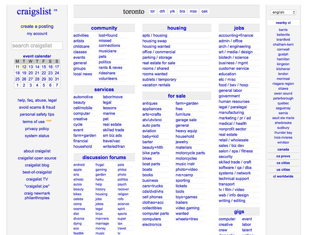The height and width of the screenshot is (235, 314).
Task: Check the system status link
Action: click(37, 136)
